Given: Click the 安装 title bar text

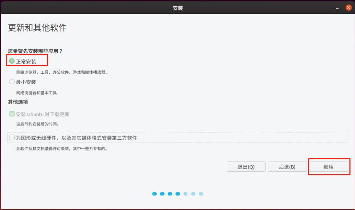Looking at the screenshot, I should pyautogui.click(x=177, y=7).
